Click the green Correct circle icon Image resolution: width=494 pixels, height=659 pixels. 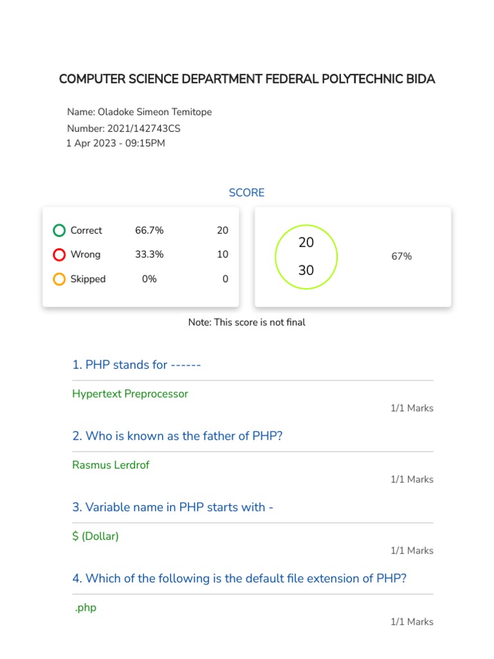59,230
